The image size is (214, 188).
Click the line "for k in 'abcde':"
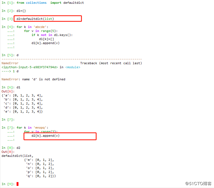(x=32, y=27)
